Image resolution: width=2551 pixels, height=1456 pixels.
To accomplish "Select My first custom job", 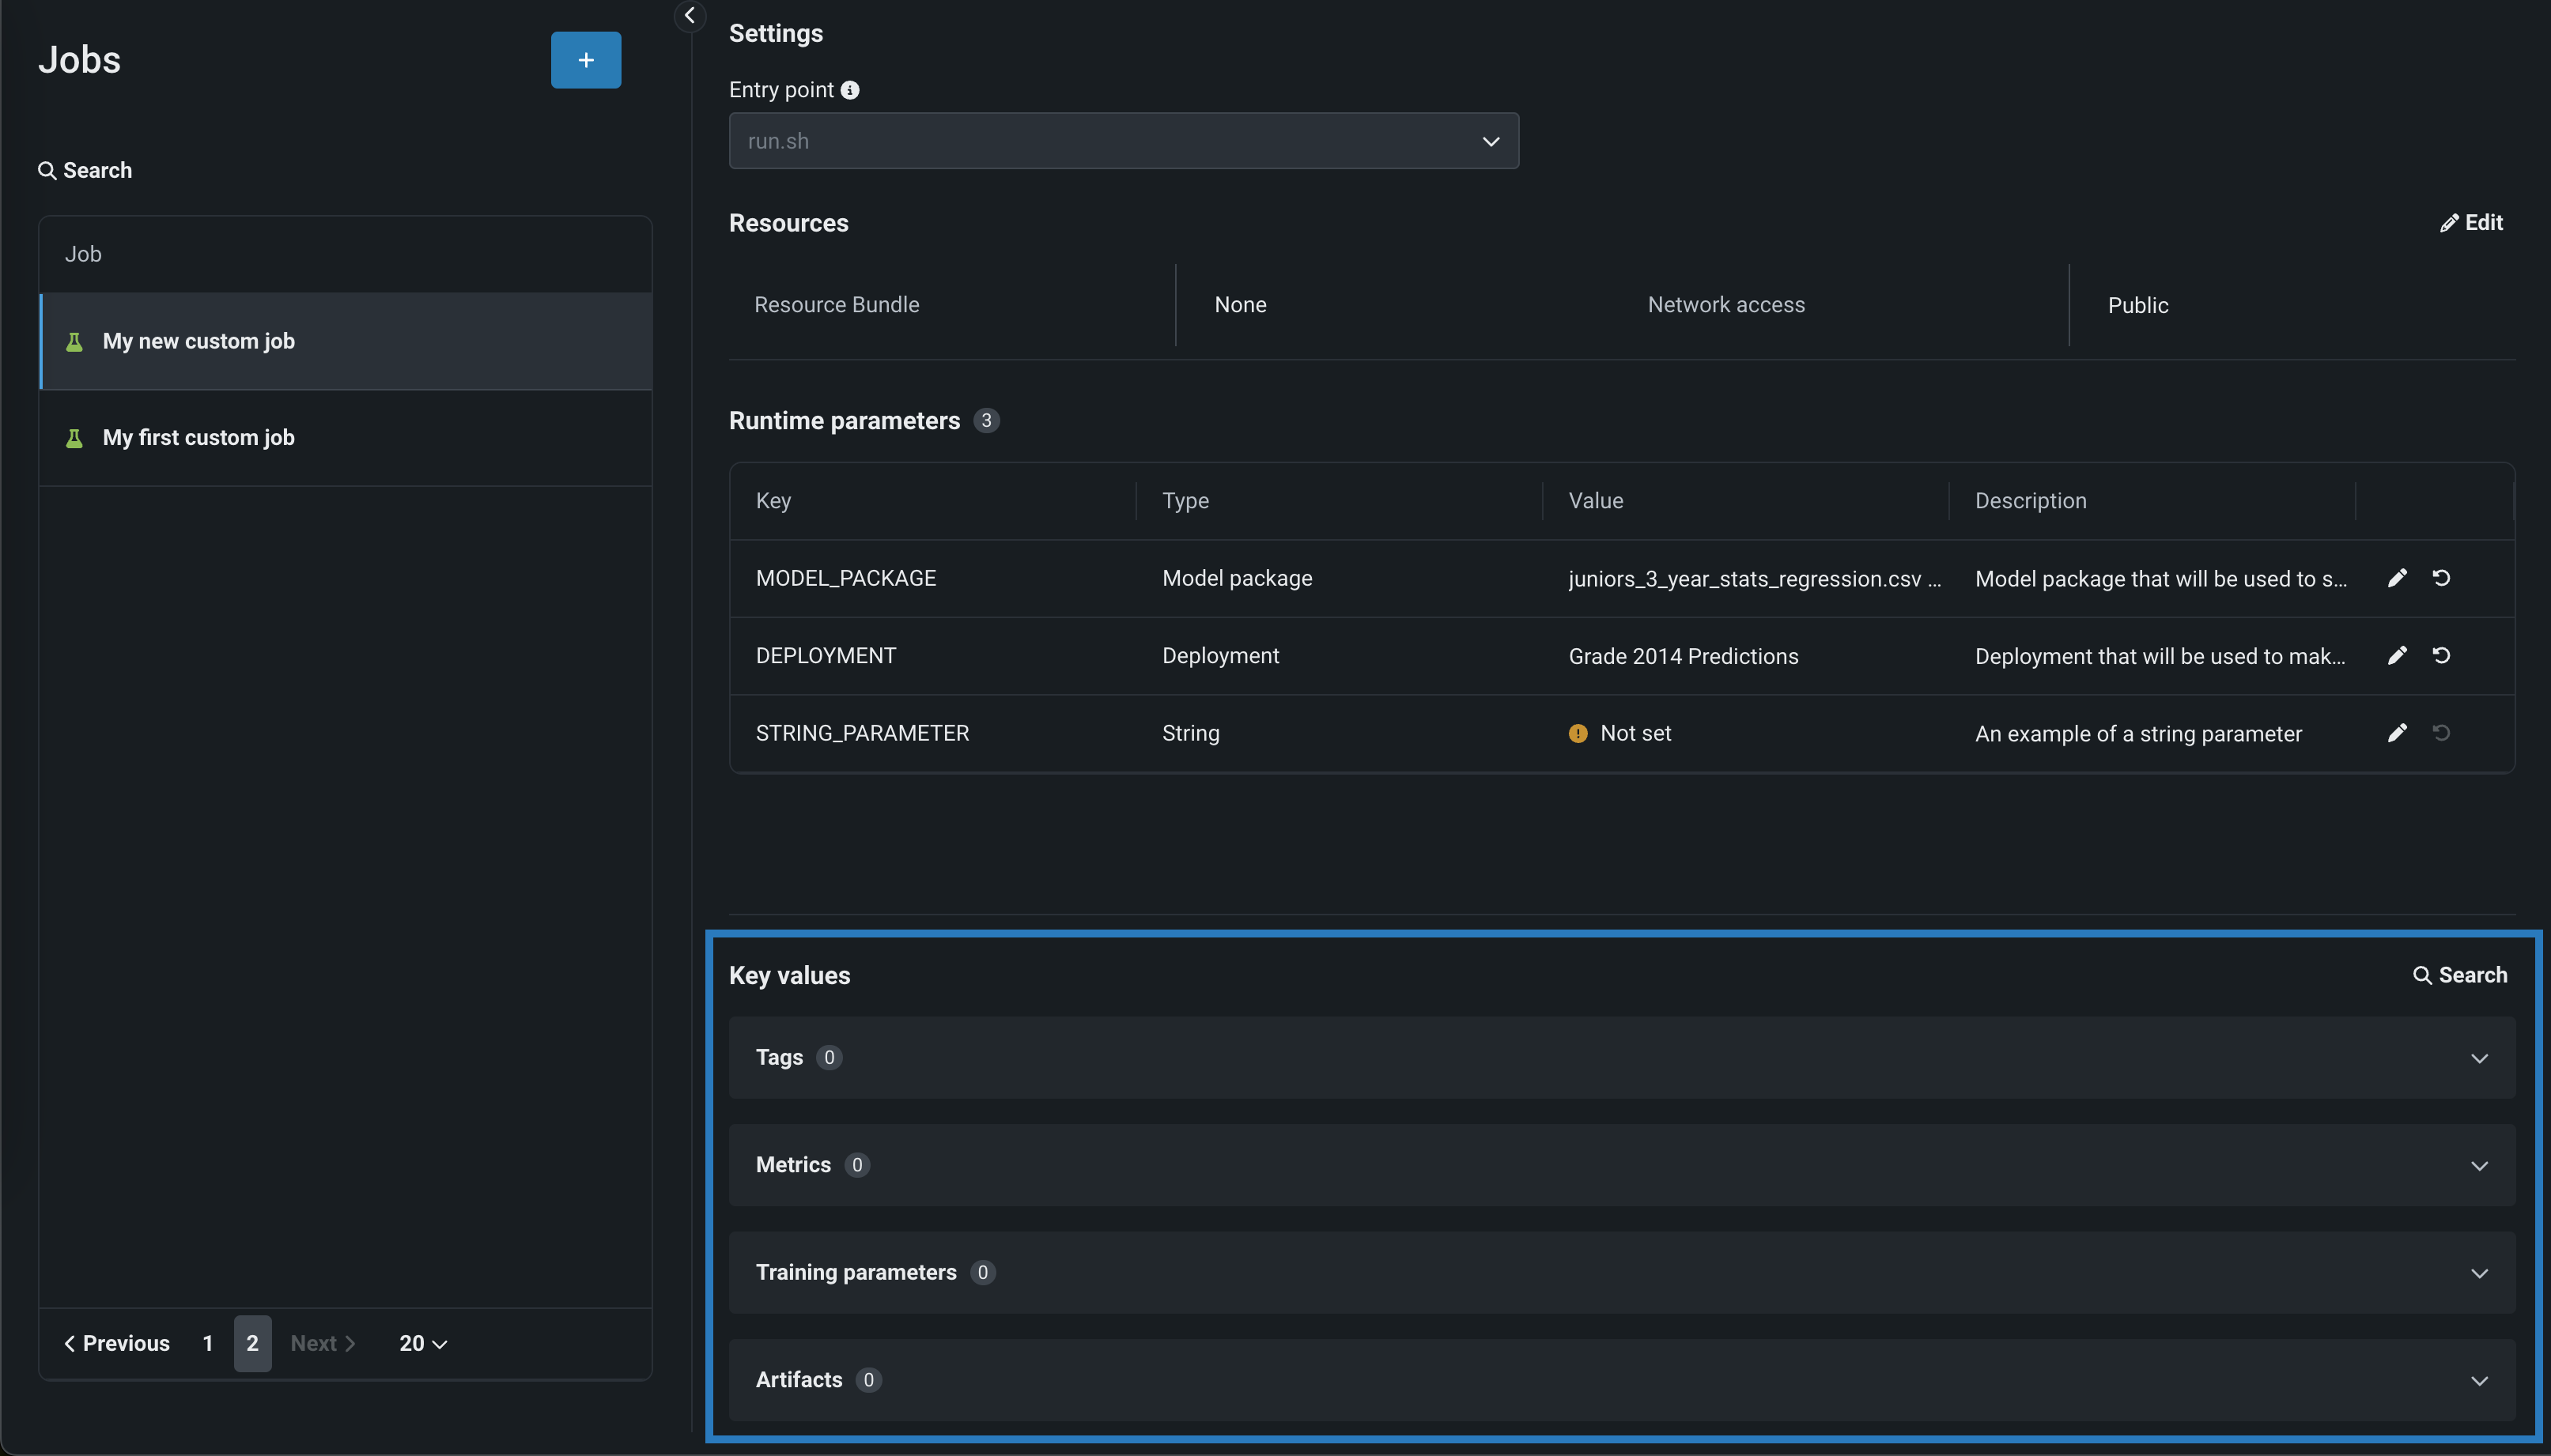I will click(198, 438).
